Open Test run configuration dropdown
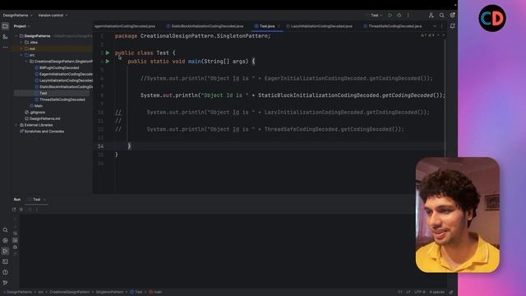Screen dimensions: 526x296 pos(376,16)
